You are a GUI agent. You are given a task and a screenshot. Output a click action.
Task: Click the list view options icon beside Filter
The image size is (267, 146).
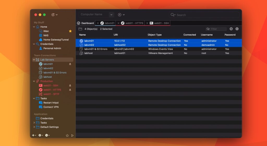[231, 29]
